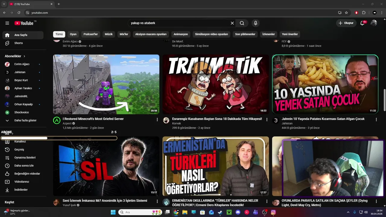Screen dimensions: 386x217
Task: Open Beğendiğim videolar liked videos
Action: [23, 174]
